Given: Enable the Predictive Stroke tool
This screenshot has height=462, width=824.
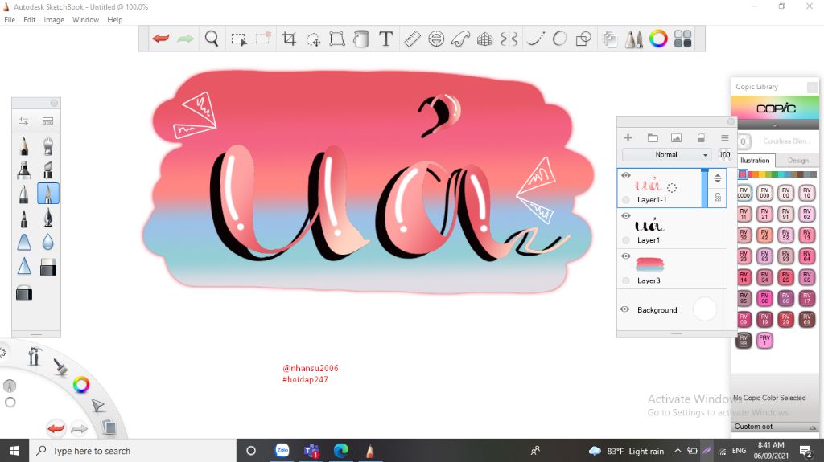Looking at the screenshot, I should [x=560, y=39].
